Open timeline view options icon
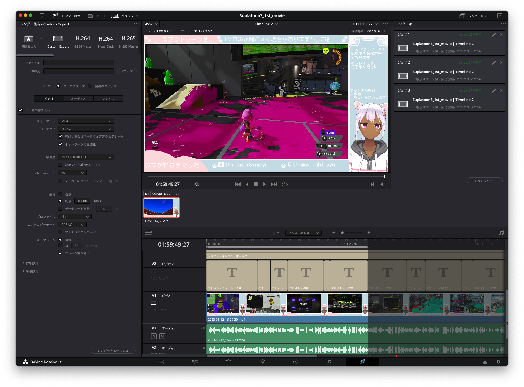The width and height of the screenshot is (524, 387). click(x=148, y=233)
